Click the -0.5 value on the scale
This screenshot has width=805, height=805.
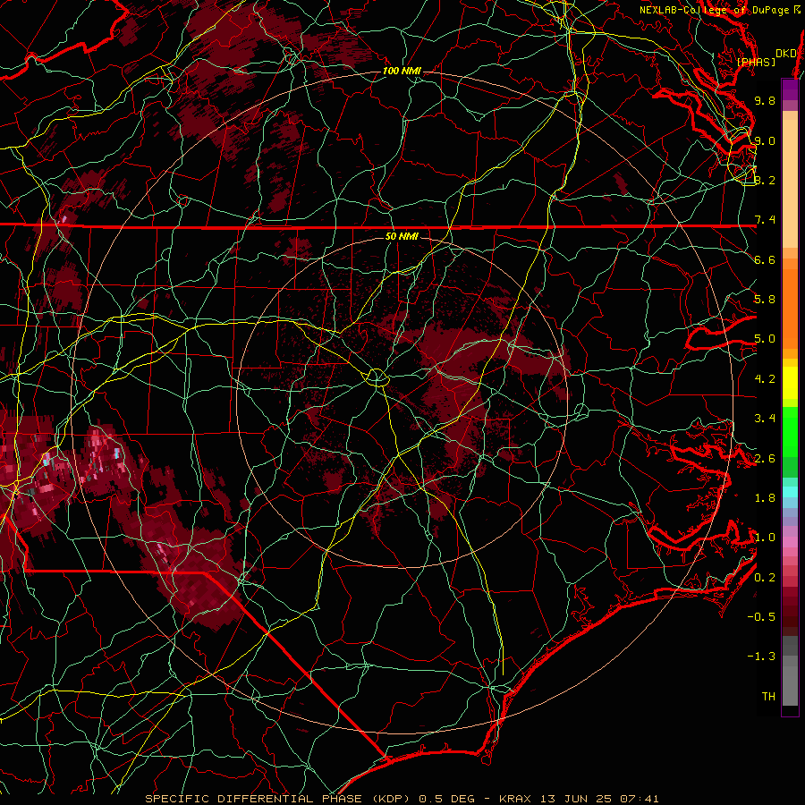761,617
